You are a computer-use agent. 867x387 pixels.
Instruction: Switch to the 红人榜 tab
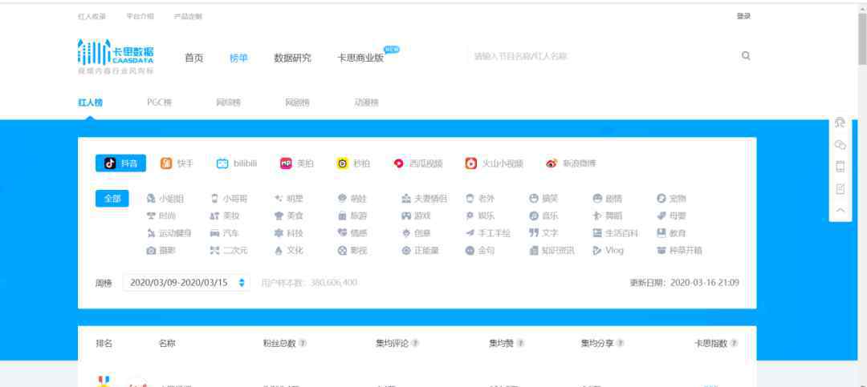click(x=90, y=103)
